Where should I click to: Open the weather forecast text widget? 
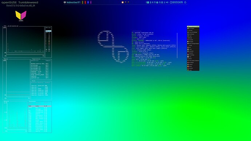(x=73, y=3)
